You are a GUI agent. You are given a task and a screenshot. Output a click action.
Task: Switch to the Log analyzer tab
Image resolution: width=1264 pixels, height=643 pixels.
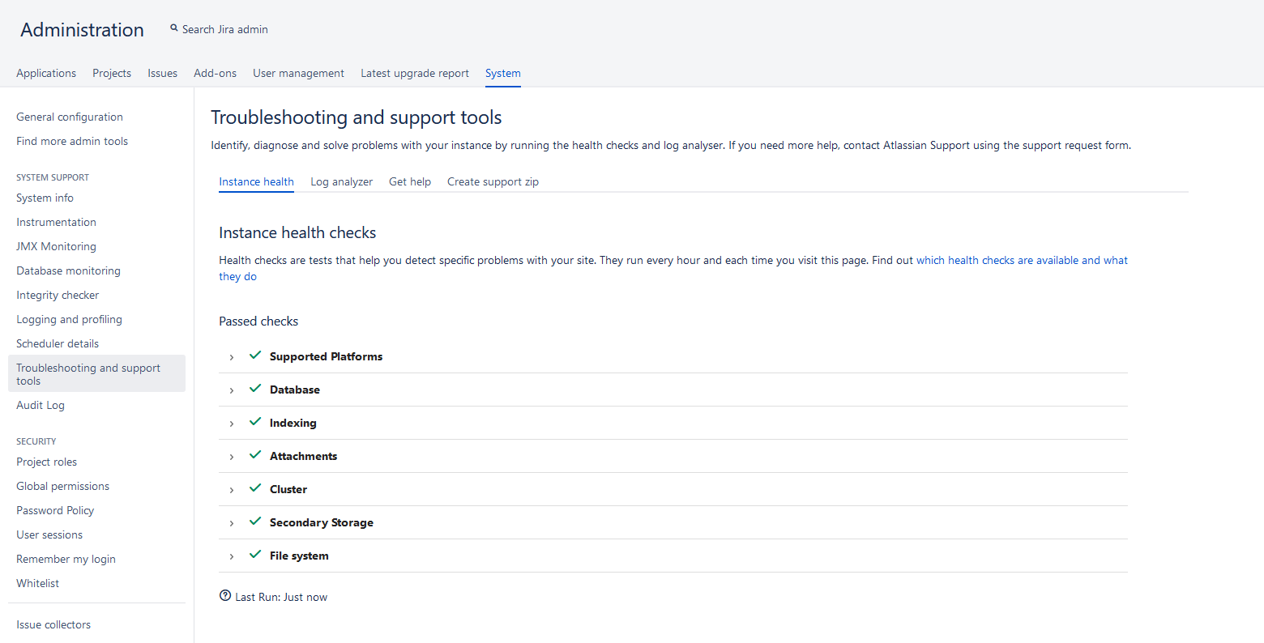tap(341, 182)
